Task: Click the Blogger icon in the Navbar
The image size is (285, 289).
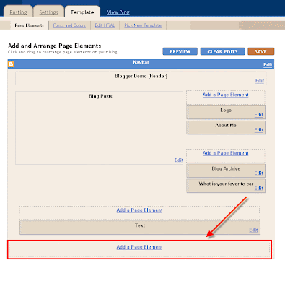Action: click(11, 64)
